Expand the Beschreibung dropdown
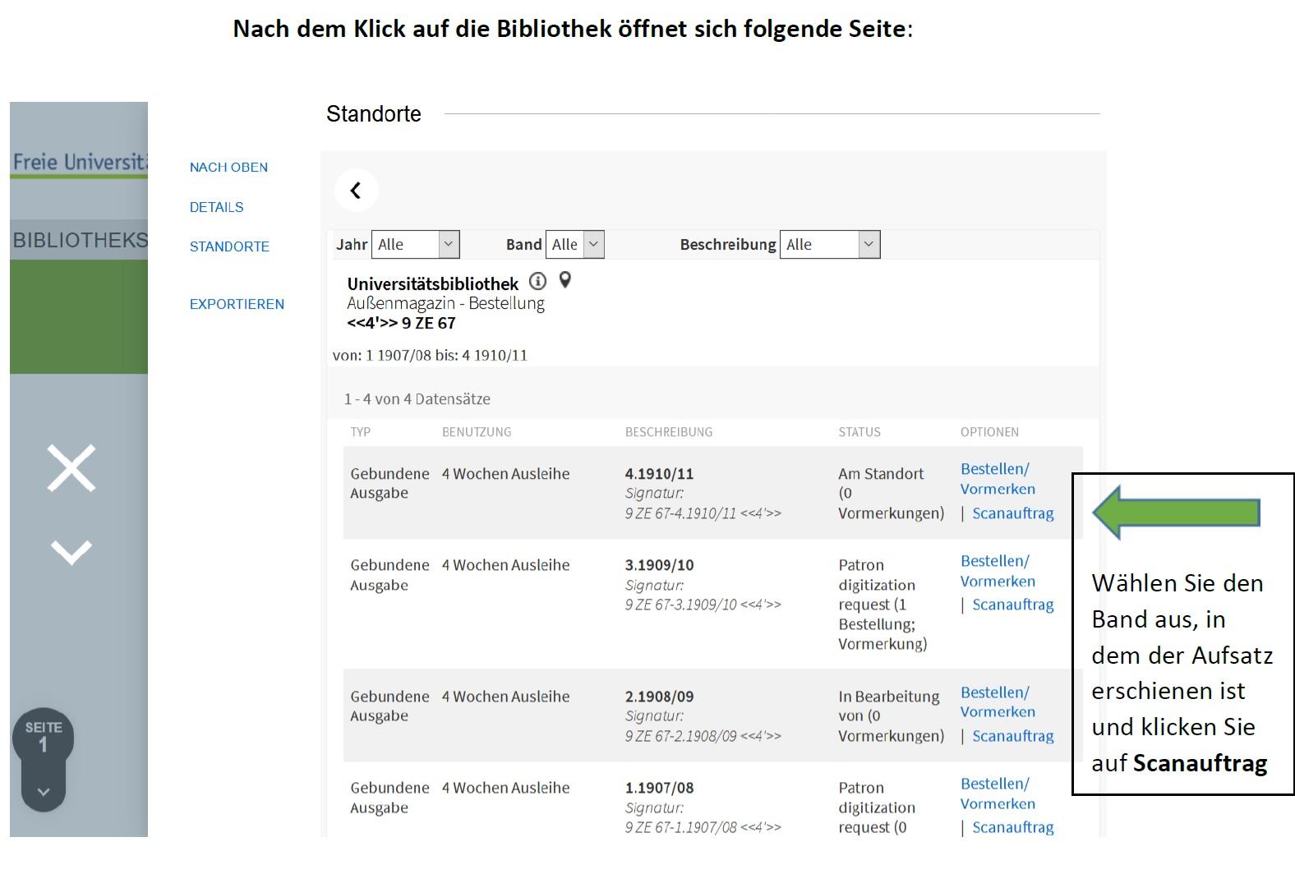The height and width of the screenshot is (874, 1295). click(x=868, y=244)
